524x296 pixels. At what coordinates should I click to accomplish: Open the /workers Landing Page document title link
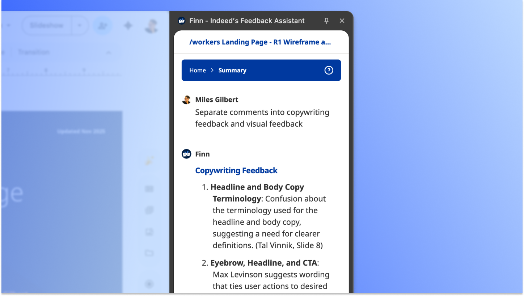260,42
